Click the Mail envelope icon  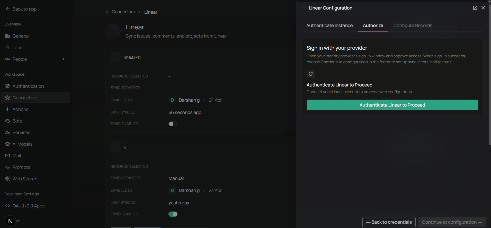coord(7,155)
